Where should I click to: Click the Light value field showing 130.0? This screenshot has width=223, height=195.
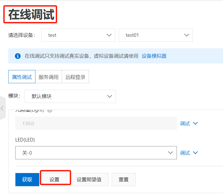point(96,123)
